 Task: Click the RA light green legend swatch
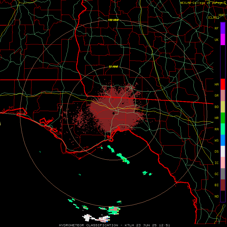[223, 129]
